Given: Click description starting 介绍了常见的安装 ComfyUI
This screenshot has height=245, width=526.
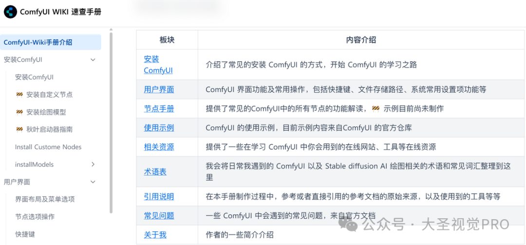Looking at the screenshot, I should (311, 65).
